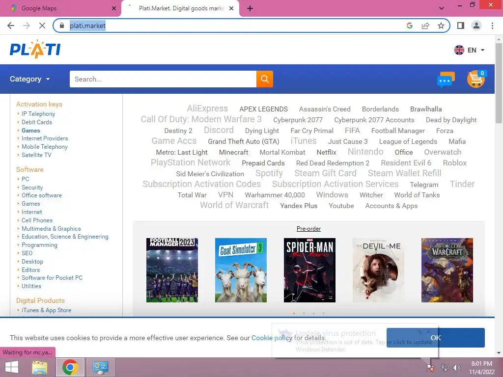The height and width of the screenshot is (377, 503).
Task: Click the World of Warcraft tag
Action: pyautogui.click(x=234, y=205)
